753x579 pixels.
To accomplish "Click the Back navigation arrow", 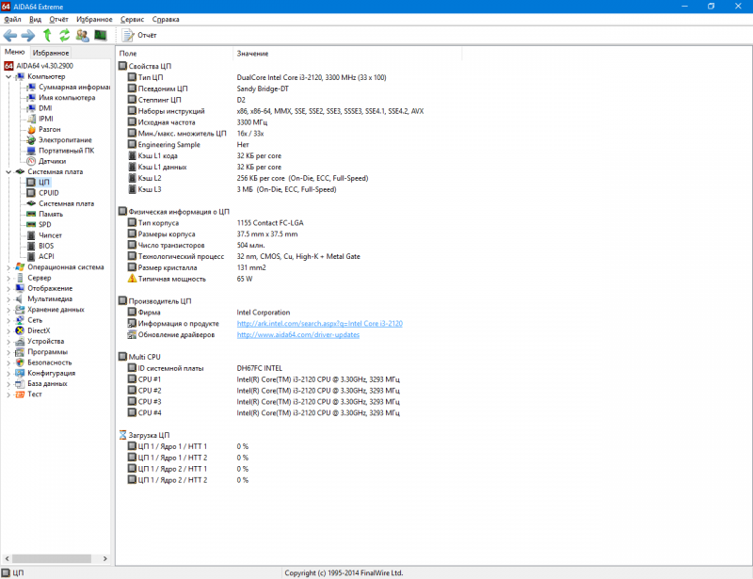I will tap(10, 35).
